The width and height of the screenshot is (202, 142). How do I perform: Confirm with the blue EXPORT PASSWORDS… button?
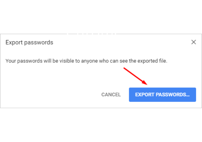pyautogui.click(x=163, y=95)
